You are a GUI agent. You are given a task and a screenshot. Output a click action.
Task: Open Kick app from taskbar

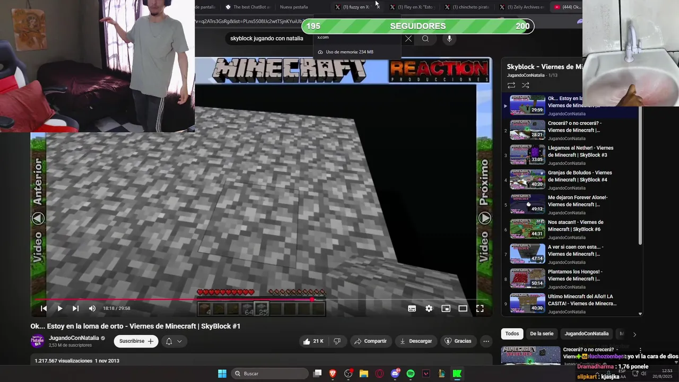pyautogui.click(x=457, y=374)
